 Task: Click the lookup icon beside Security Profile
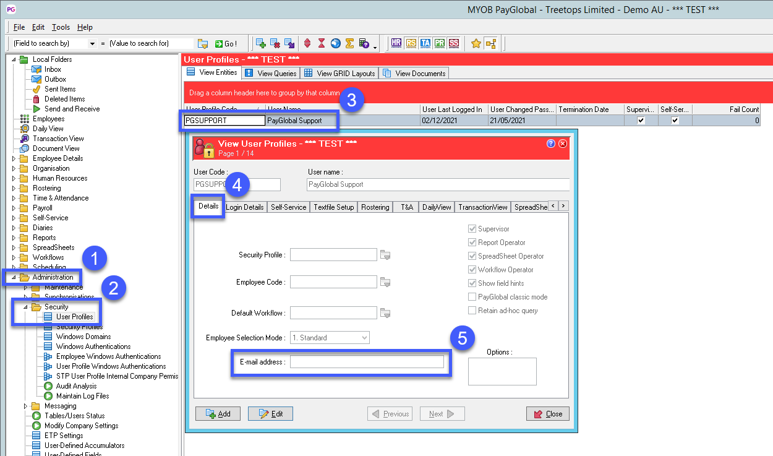[386, 255]
